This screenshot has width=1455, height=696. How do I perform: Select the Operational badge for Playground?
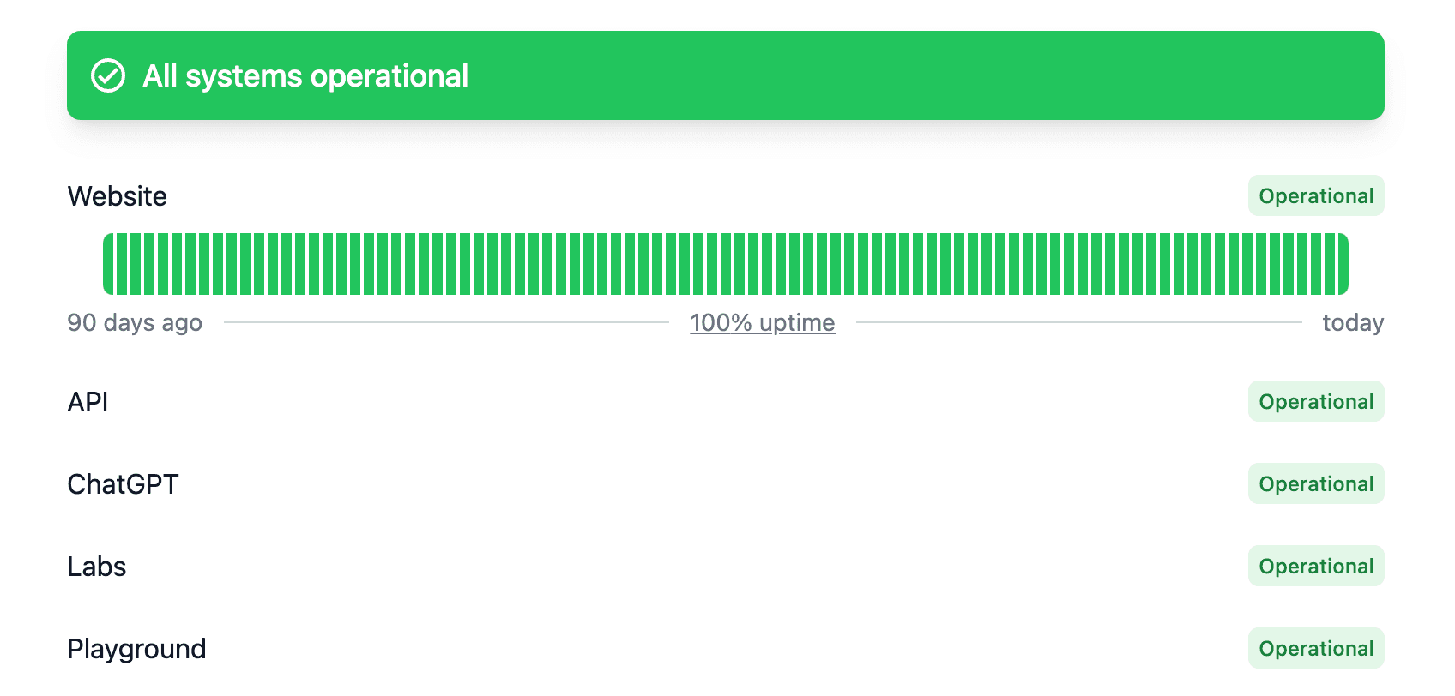[x=1316, y=648]
